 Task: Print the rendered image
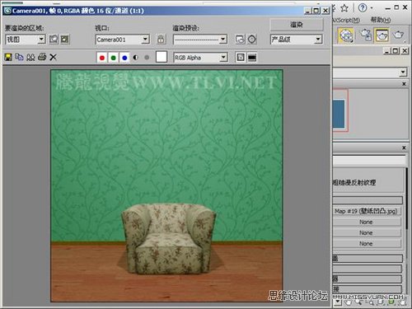click(x=42, y=57)
